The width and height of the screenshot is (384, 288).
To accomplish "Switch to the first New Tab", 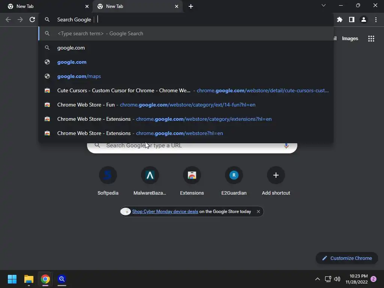I will pyautogui.click(x=46, y=6).
